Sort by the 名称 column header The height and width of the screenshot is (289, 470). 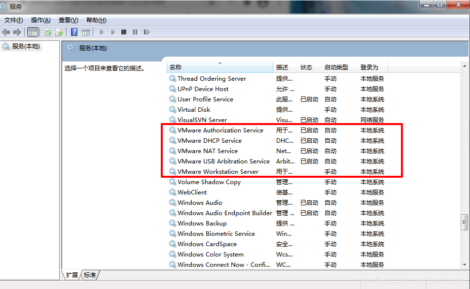point(220,67)
